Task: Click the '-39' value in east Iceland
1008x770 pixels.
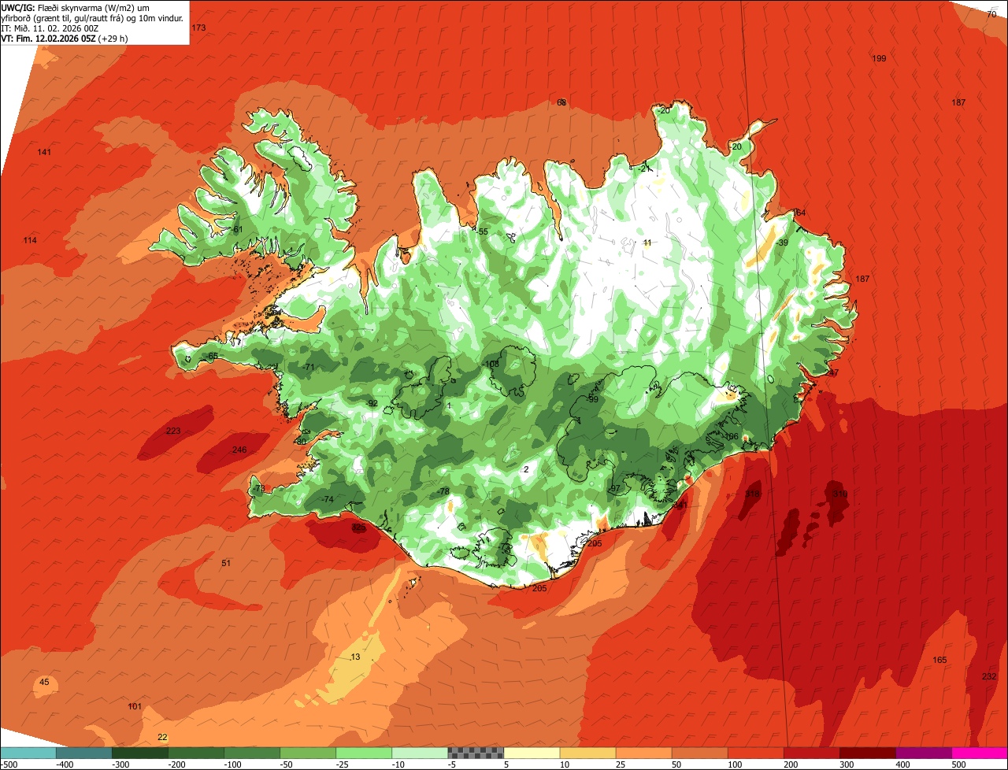Action: pyautogui.click(x=781, y=242)
